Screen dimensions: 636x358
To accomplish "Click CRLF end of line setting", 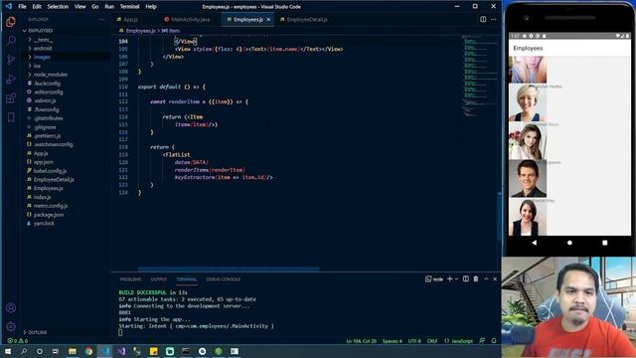I will (432, 341).
